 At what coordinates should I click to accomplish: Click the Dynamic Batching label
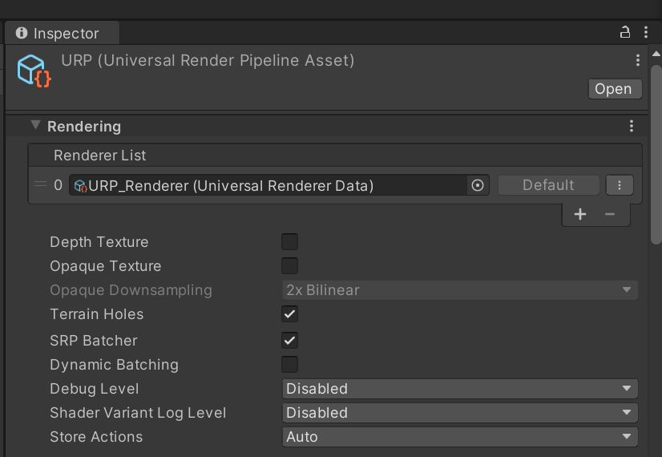pos(114,365)
